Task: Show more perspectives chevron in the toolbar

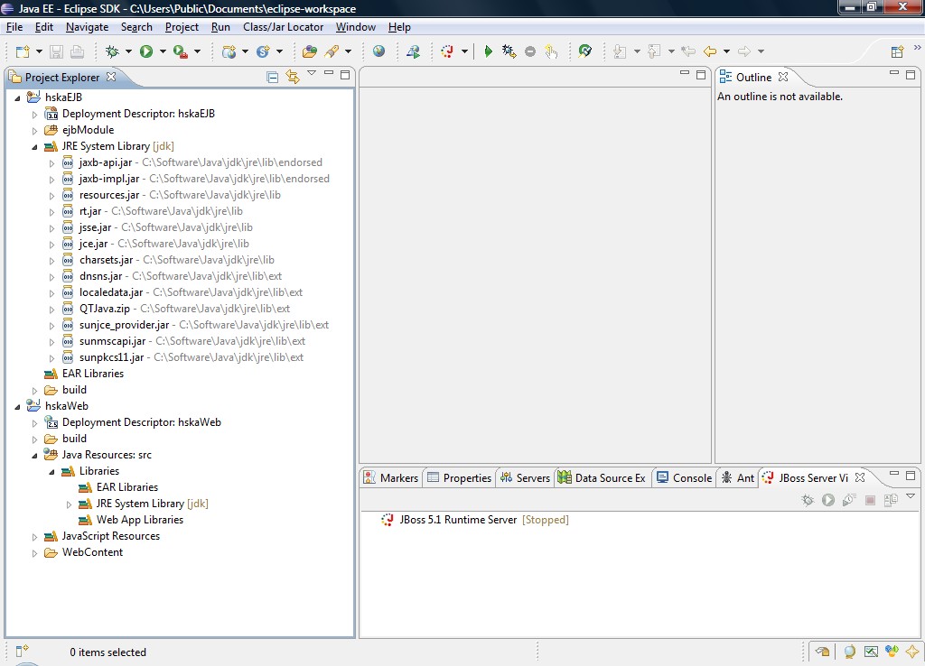Action: click(918, 48)
